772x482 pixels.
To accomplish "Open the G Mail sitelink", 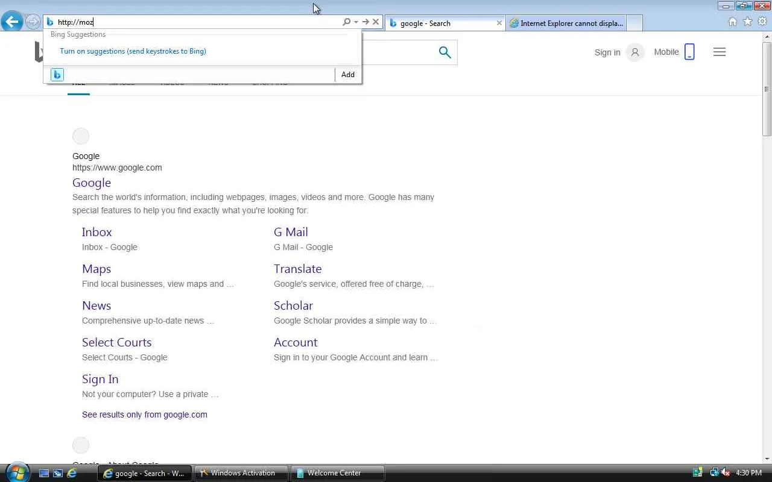I will pyautogui.click(x=291, y=232).
